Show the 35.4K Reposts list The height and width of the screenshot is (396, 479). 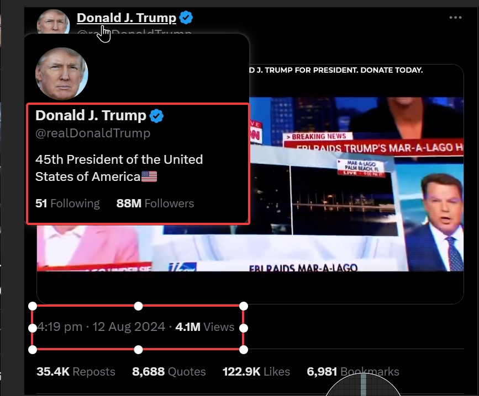click(x=76, y=372)
